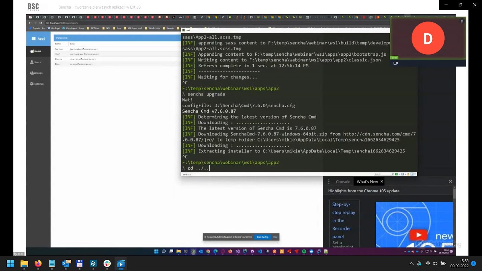Click the cmd terminal window title

tap(187, 30)
